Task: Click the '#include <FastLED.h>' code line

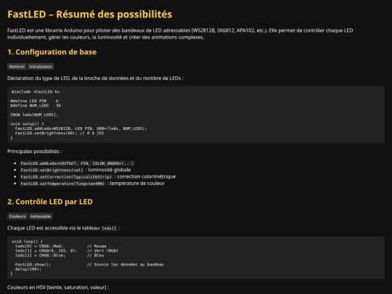Action: pyautogui.click(x=36, y=91)
